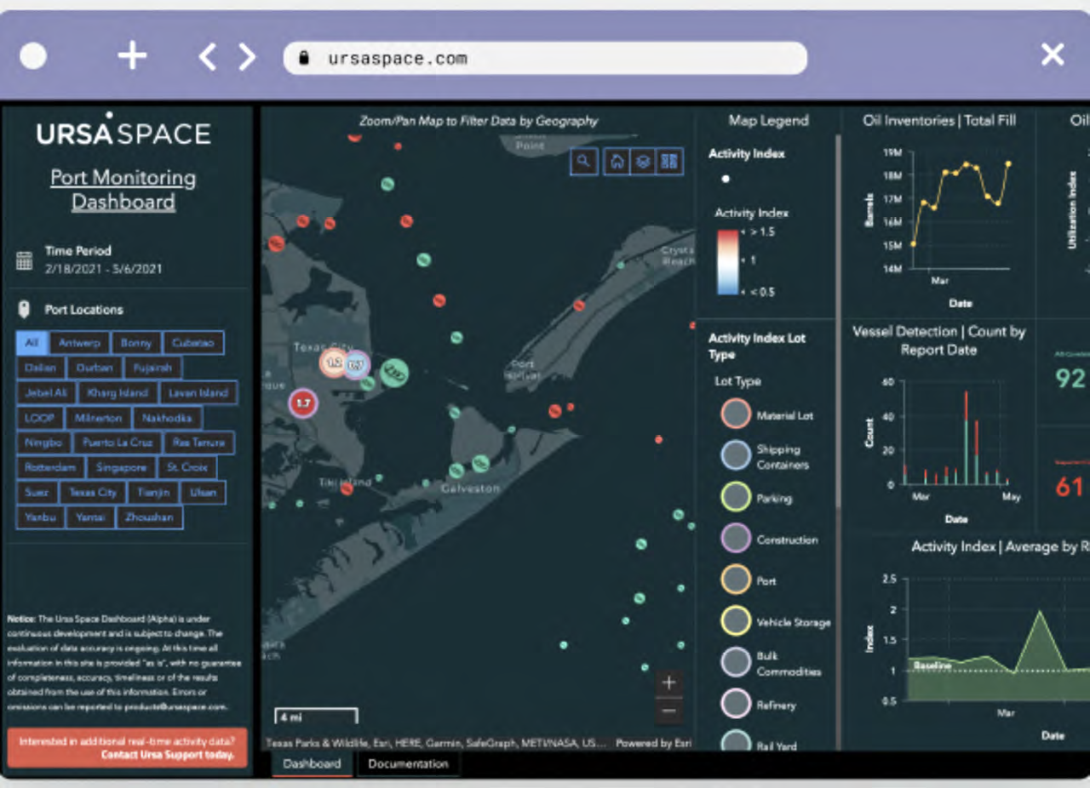Select the All ports filter
This screenshot has width=1090, height=788.
click(32, 343)
